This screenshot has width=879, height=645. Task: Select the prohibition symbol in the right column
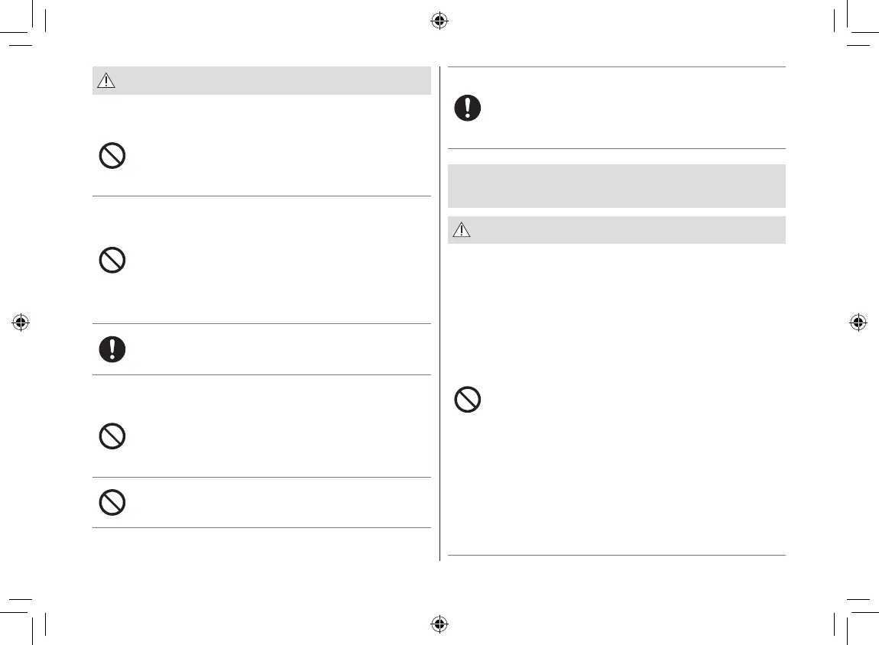coord(468,400)
